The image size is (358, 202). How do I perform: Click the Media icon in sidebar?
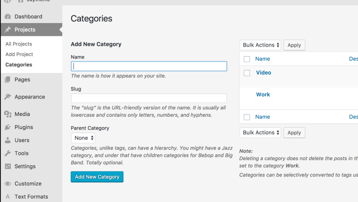(8, 114)
